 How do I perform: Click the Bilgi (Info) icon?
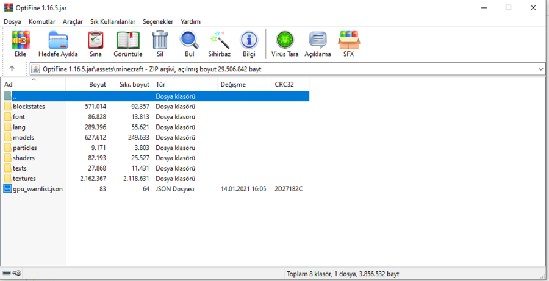(249, 40)
